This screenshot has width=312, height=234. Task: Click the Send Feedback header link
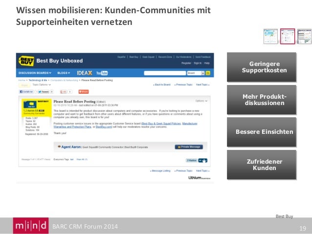pos(203,57)
